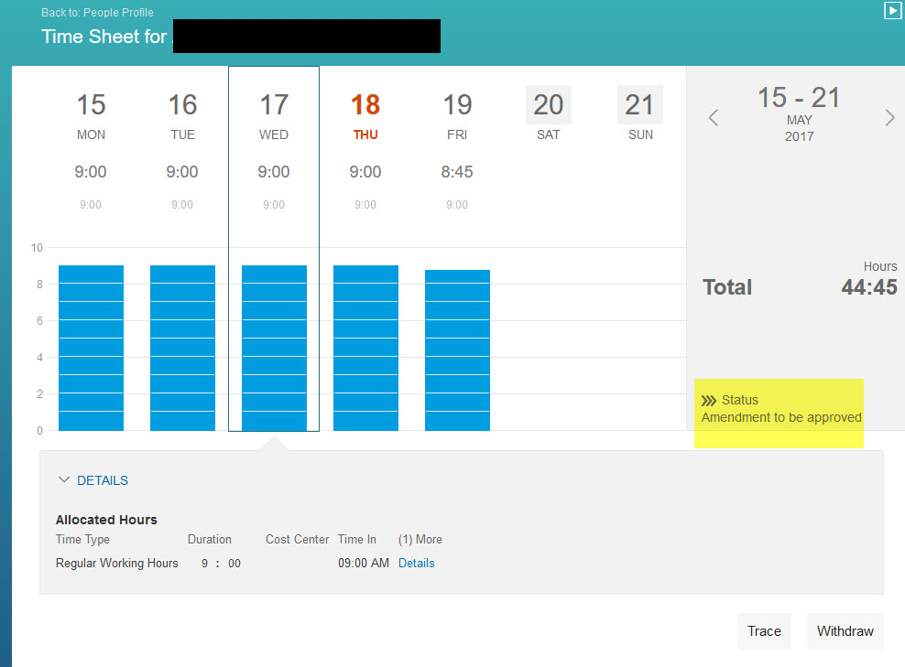Image resolution: width=905 pixels, height=667 pixels.
Task: Go to the next week arrow
Action: pos(889,118)
